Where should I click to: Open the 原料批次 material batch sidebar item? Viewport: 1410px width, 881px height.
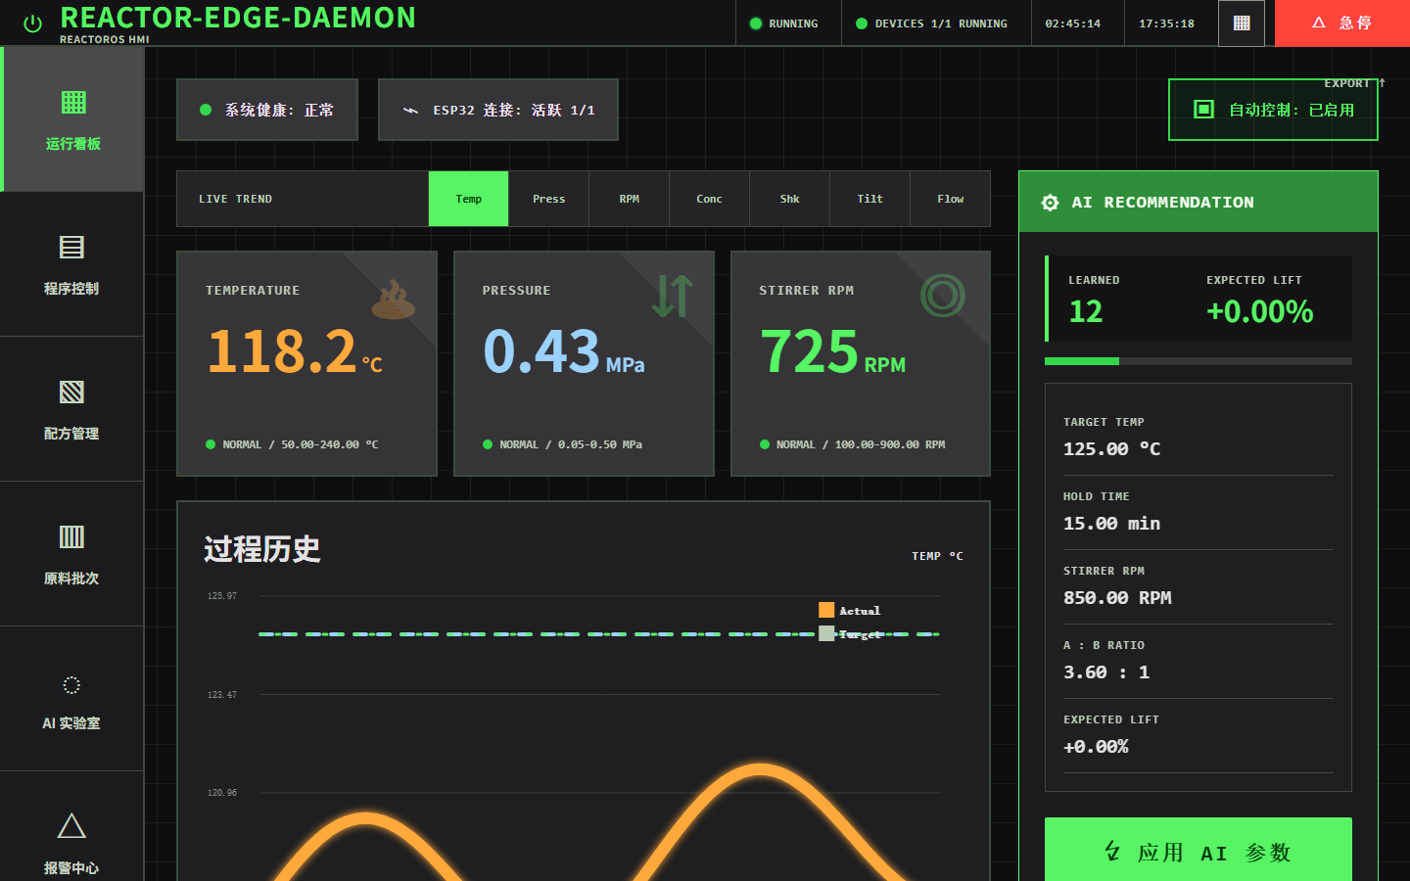(72, 554)
